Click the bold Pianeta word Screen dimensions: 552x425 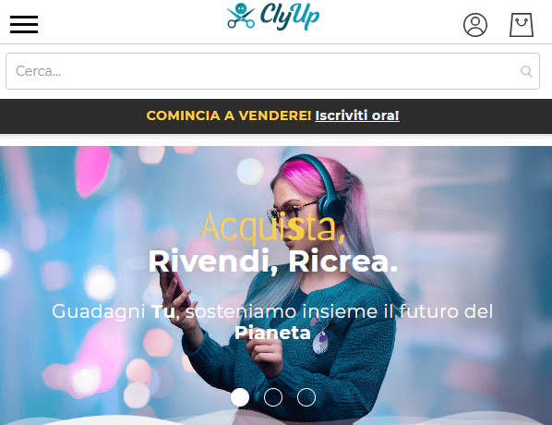pyautogui.click(x=272, y=333)
